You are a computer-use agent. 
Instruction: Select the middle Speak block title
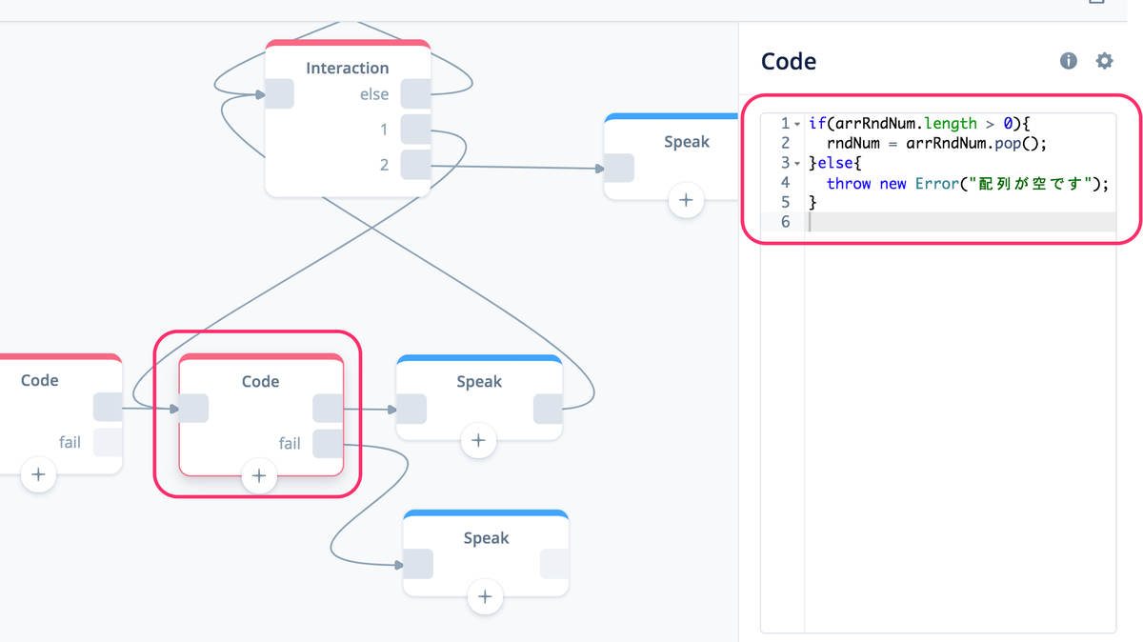pos(478,381)
